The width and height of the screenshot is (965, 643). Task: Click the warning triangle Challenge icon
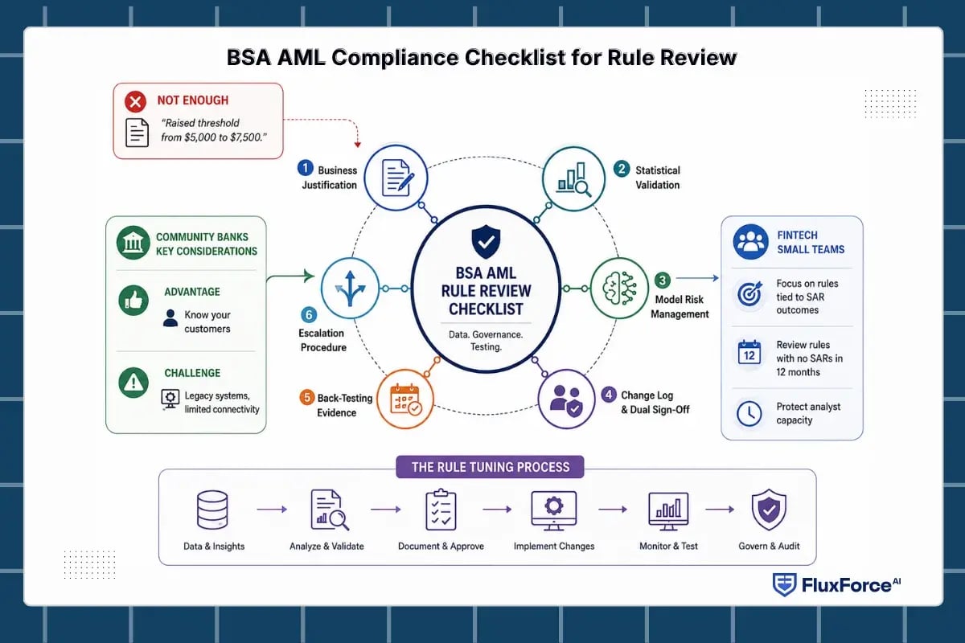[x=133, y=382]
